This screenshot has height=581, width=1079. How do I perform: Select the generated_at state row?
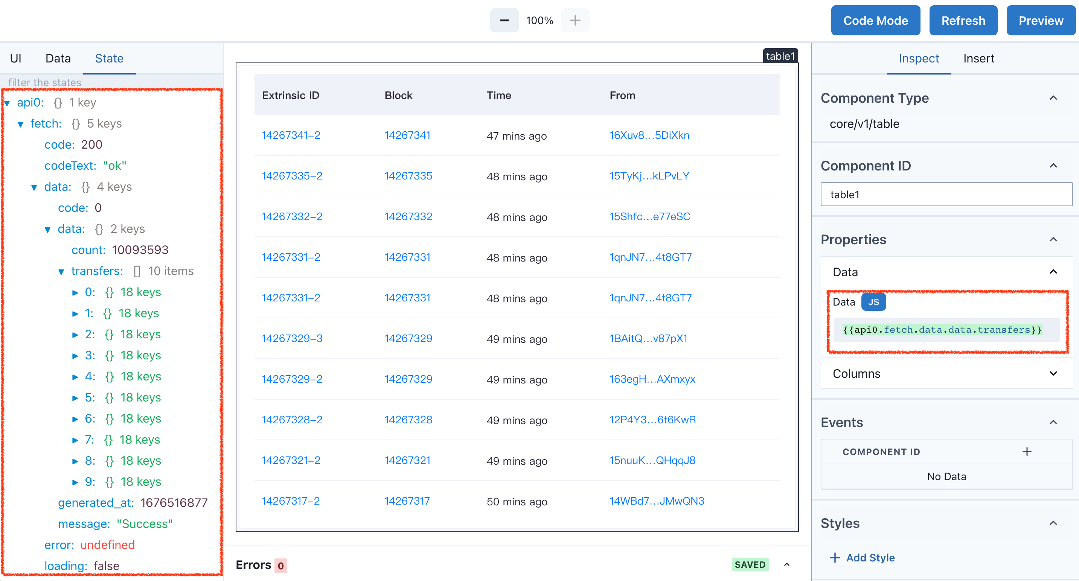pos(133,503)
